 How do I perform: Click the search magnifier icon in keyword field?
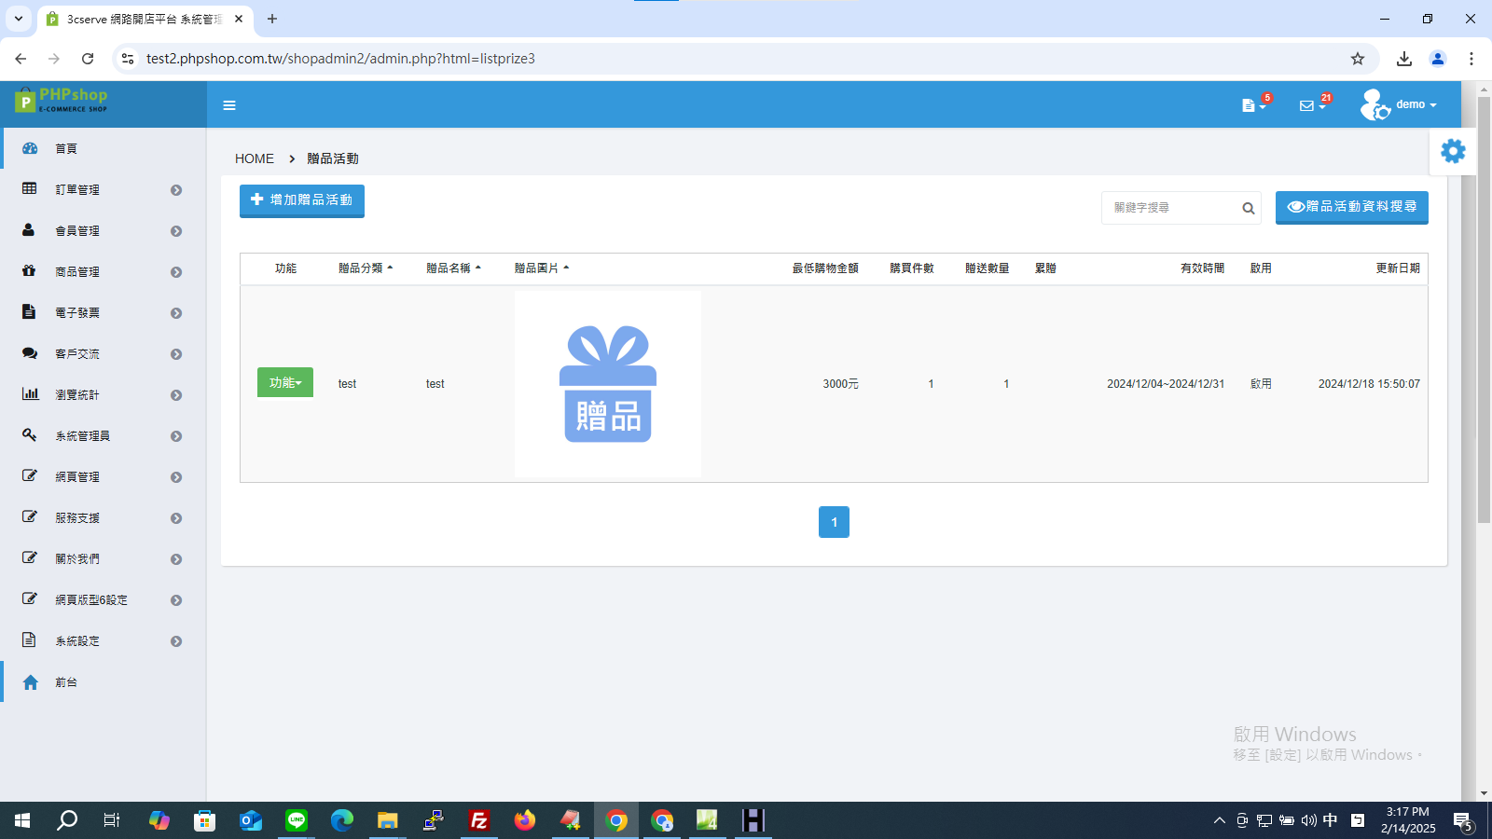point(1248,208)
